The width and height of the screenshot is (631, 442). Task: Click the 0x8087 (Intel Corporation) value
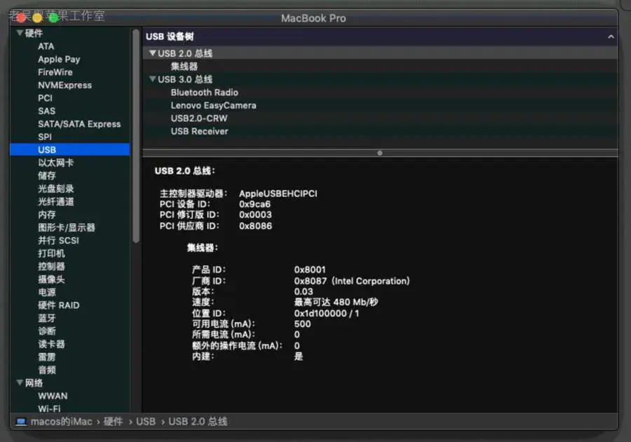(352, 281)
